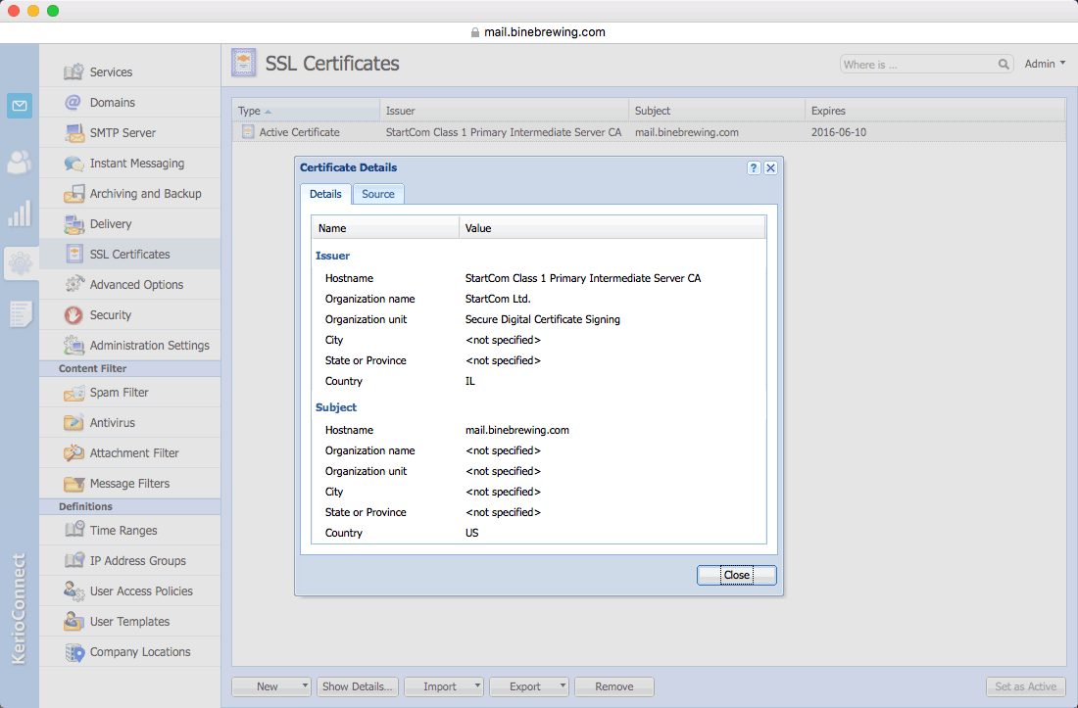Image resolution: width=1078 pixels, height=708 pixels.
Task: Click the help question mark in Certificate Details
Action: point(754,167)
